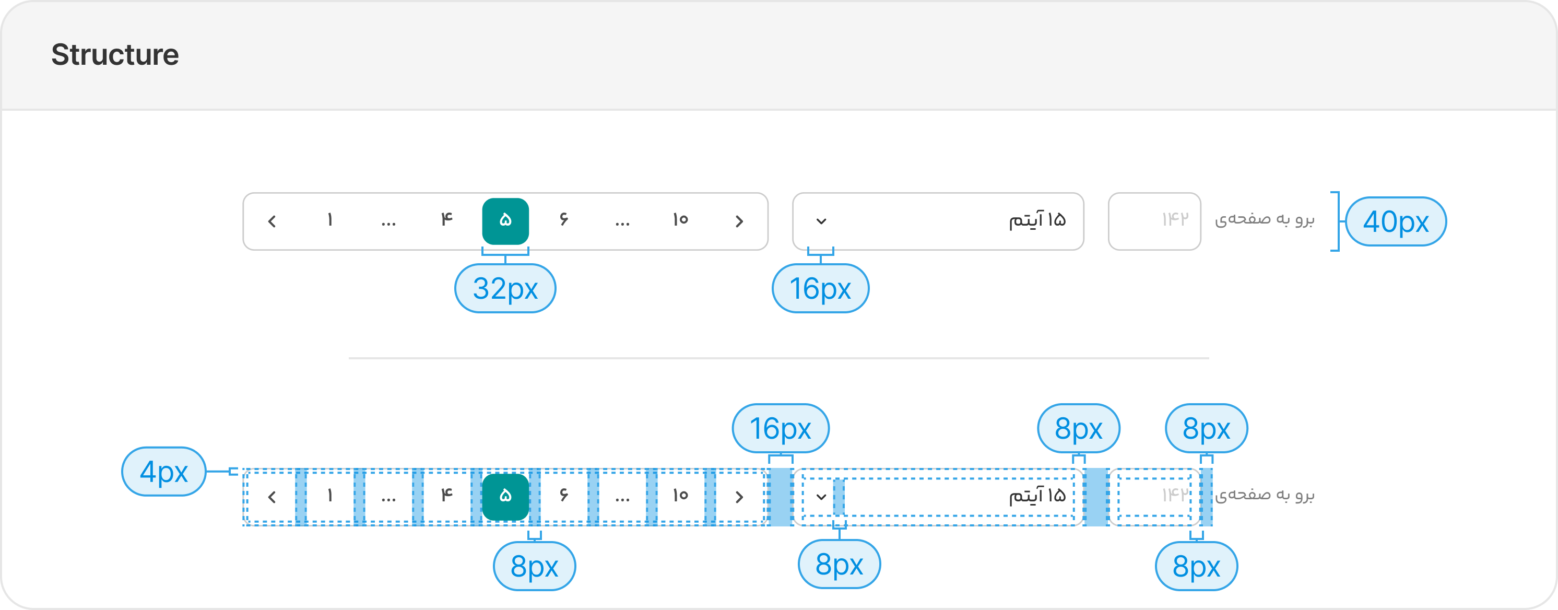Focus the bottom go-to-page input field
Screen dimensions: 1558x610
pyautogui.click(x=1154, y=497)
